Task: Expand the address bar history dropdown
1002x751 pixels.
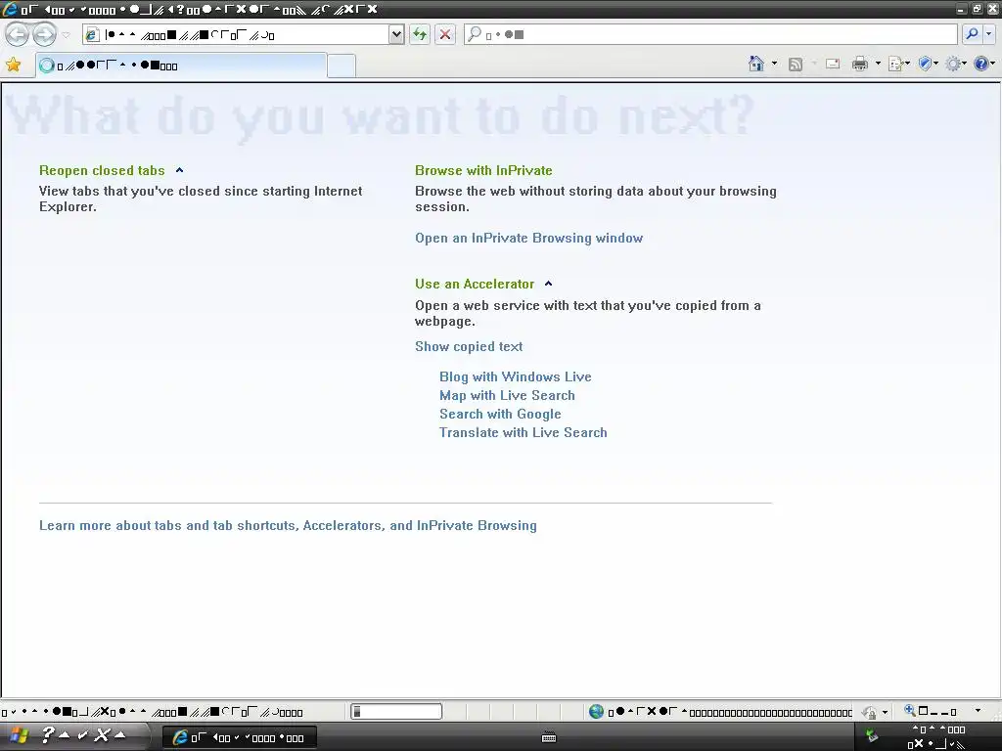Action: click(396, 34)
